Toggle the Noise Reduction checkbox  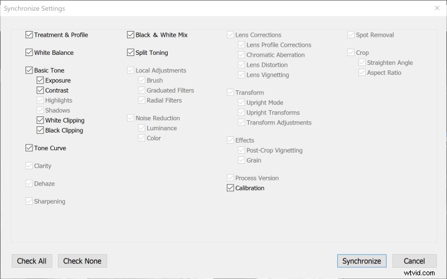click(x=131, y=118)
